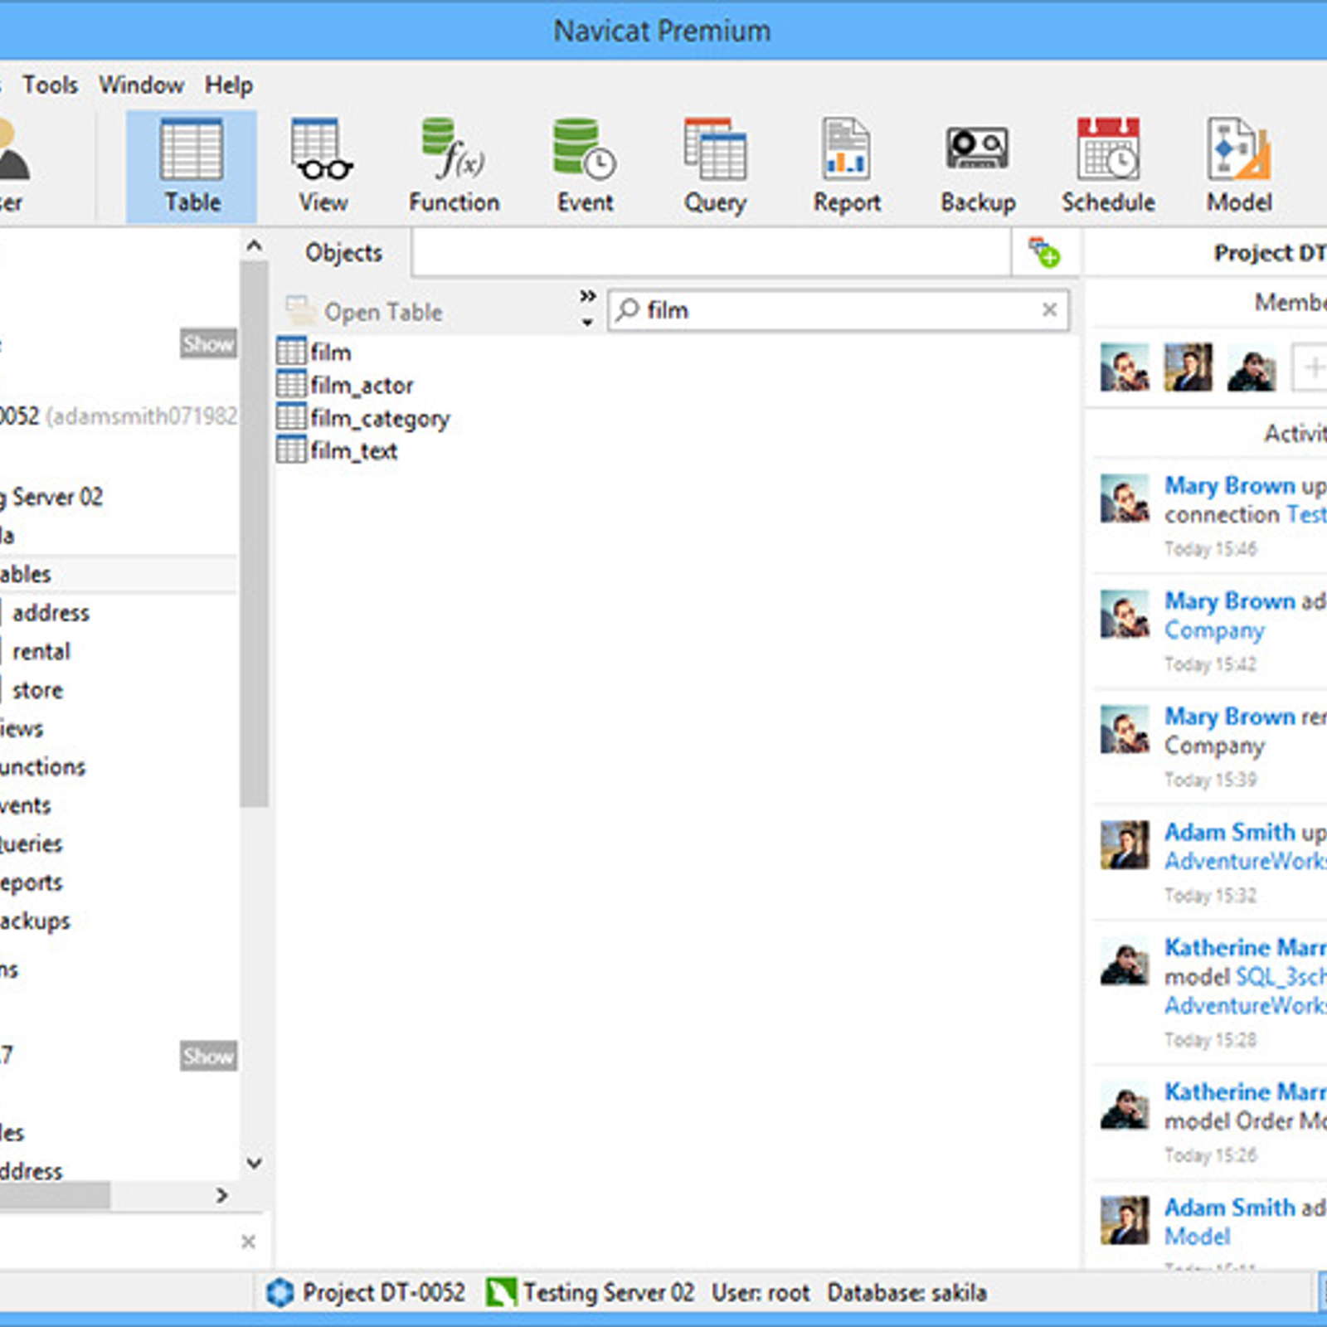Expand the toolbar overflow chevron
This screenshot has height=1327, width=1327.
[x=588, y=296]
